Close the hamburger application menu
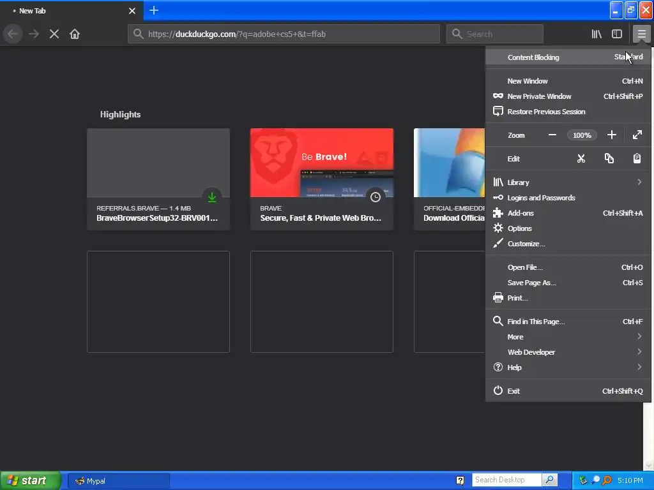Viewport: 654px width, 490px height. tap(641, 34)
